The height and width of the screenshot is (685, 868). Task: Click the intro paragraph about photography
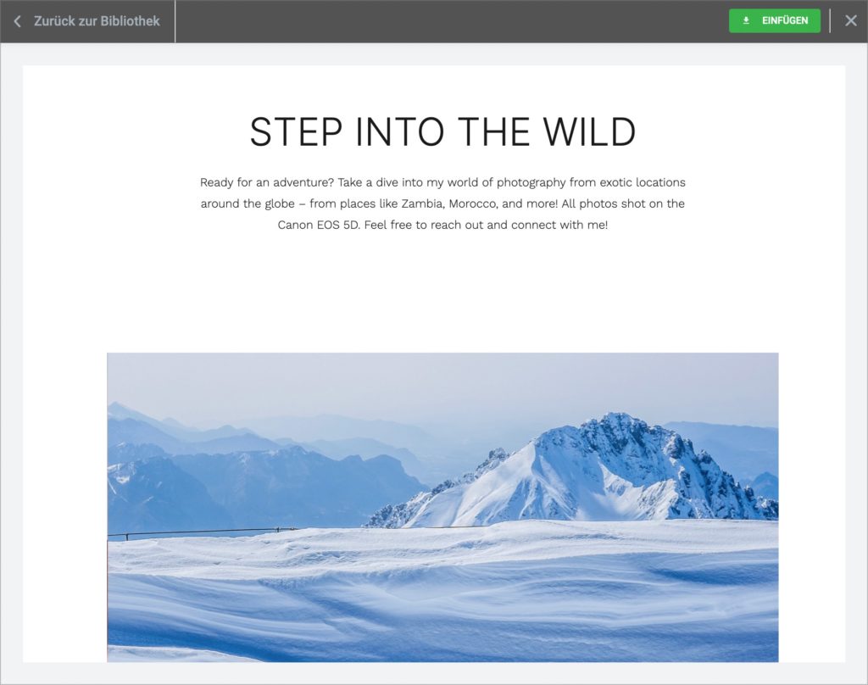click(442, 203)
